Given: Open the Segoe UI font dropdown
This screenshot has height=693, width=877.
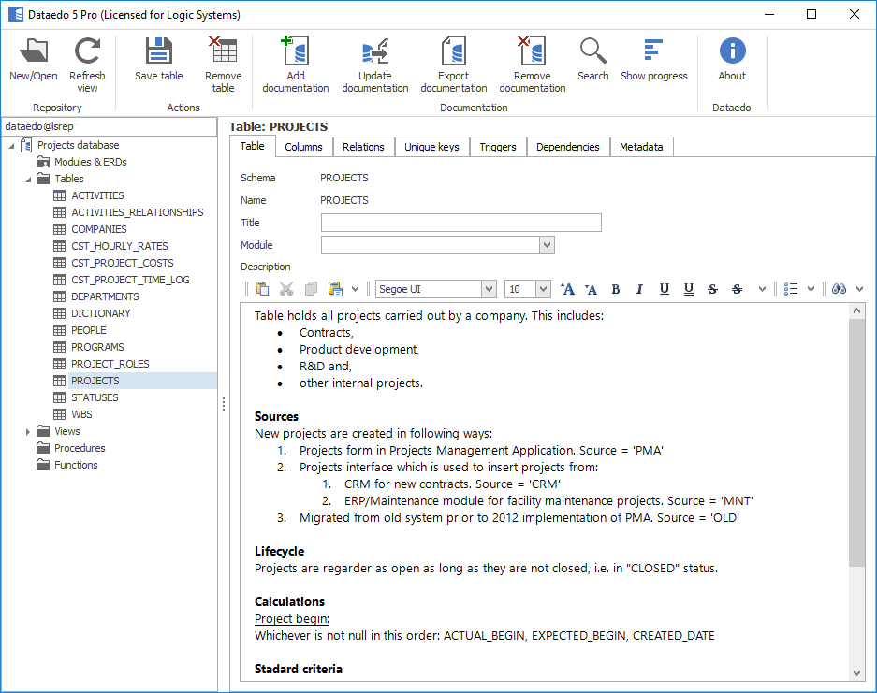Looking at the screenshot, I should (x=488, y=289).
